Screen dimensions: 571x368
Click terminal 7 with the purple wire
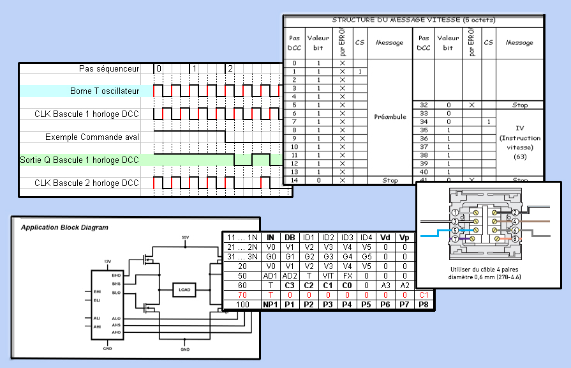pyautogui.click(x=454, y=239)
